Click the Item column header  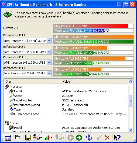pyautogui.click(x=32, y=82)
